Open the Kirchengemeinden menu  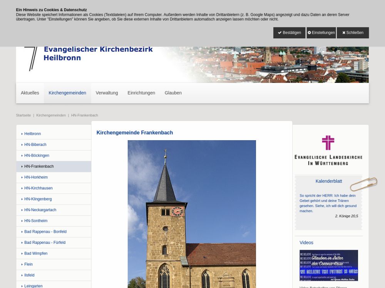tap(67, 93)
